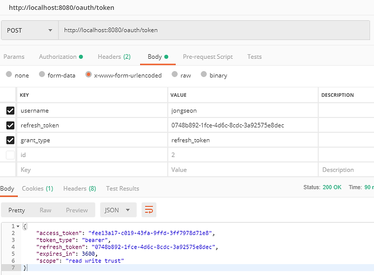Click the id key cell
This screenshot has width=374, height=275.
click(x=92, y=155)
